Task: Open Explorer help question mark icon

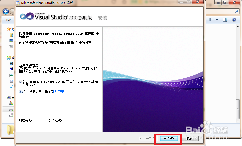Action: 234,20
